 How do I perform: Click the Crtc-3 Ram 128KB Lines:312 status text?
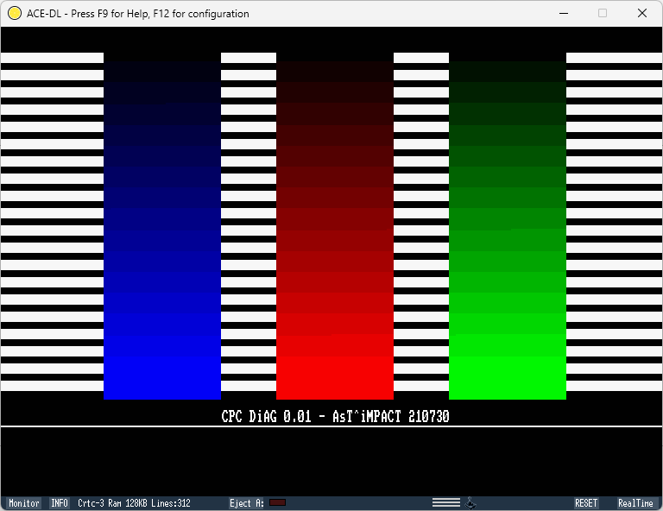tap(134, 503)
